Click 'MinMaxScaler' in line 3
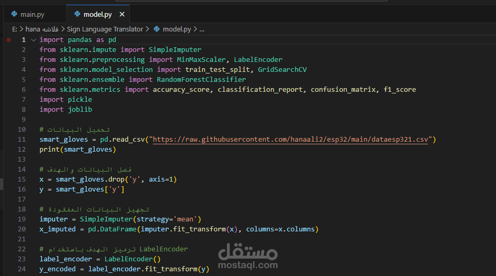This screenshot has height=276, width=496. pos(201,60)
